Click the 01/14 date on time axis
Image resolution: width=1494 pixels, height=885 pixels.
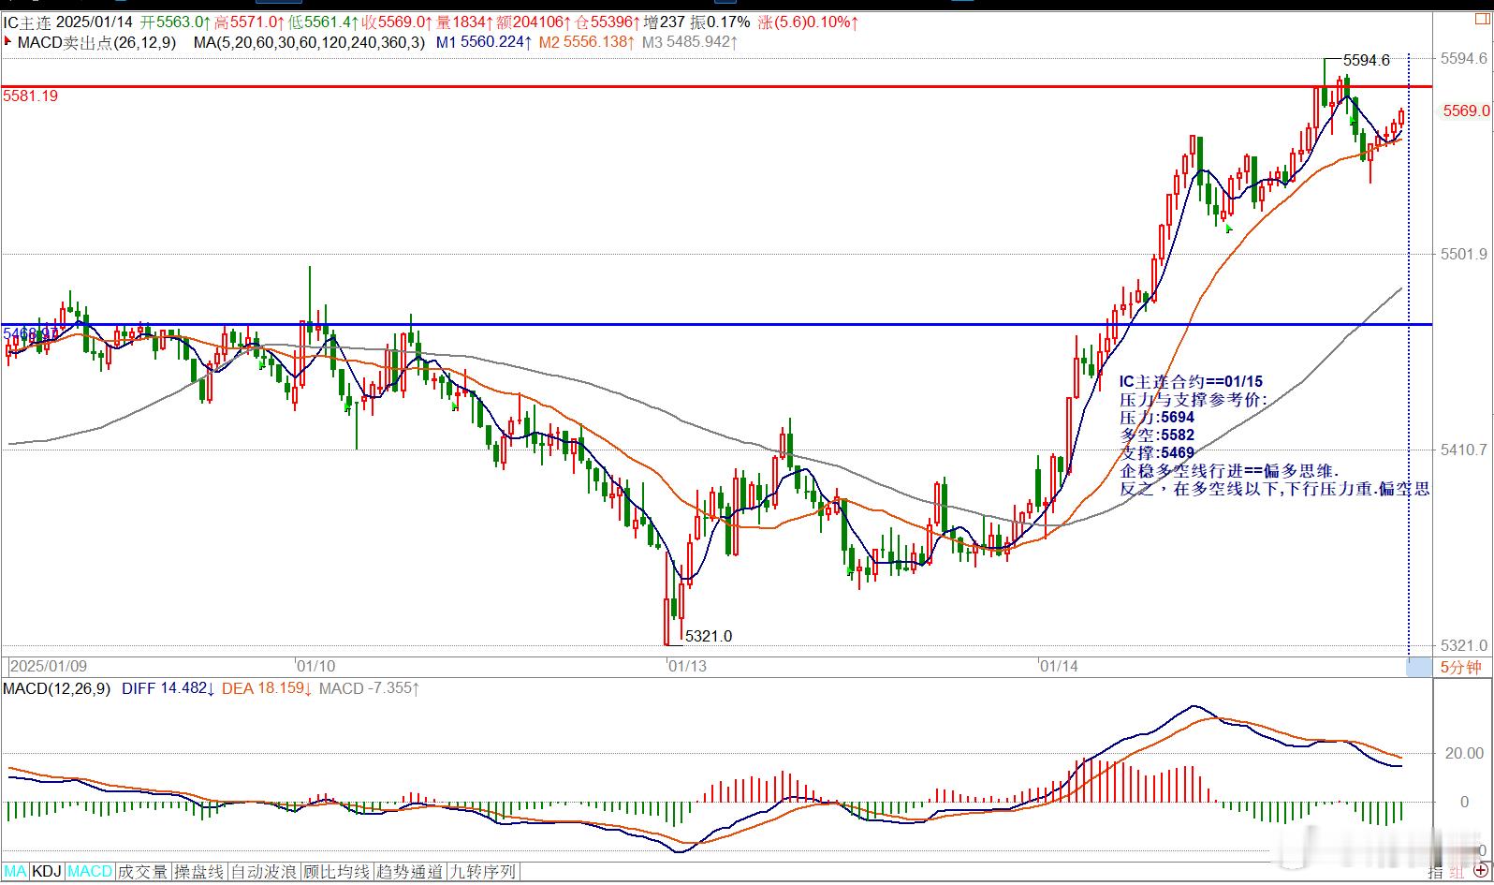1059,666
